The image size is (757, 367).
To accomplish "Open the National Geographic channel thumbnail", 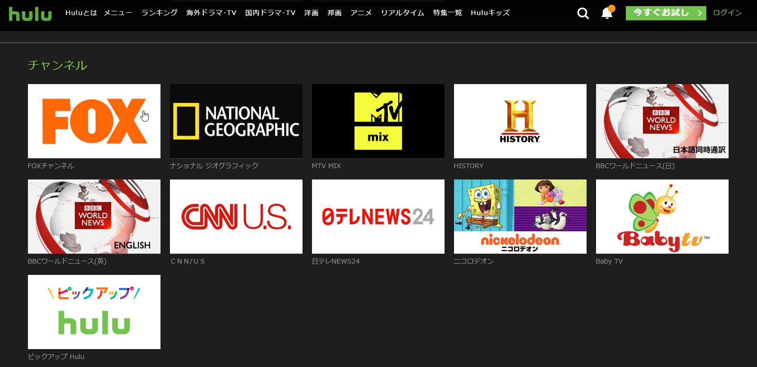I will click(236, 121).
